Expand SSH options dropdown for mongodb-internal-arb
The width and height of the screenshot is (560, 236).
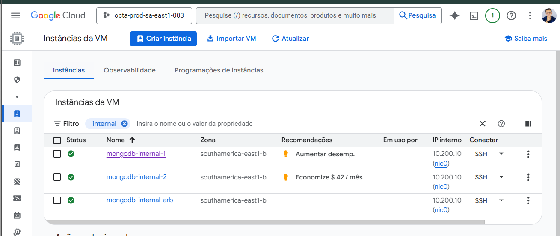(501, 200)
